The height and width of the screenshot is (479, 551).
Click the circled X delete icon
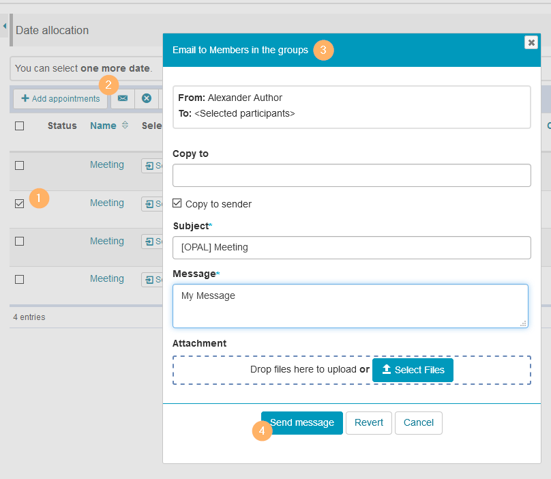[x=146, y=99]
